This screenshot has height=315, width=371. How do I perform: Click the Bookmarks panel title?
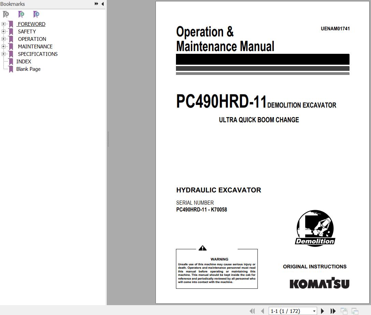13,4
